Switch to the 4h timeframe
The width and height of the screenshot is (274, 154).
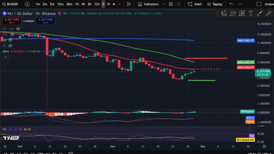click(x=83, y=4)
